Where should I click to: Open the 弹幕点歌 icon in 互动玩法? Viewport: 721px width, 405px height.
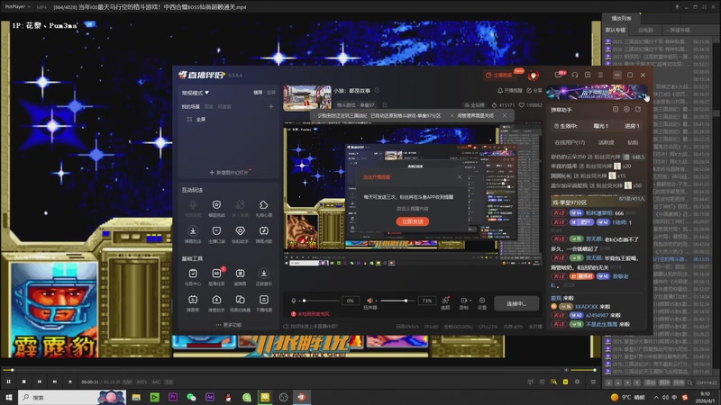(263, 231)
